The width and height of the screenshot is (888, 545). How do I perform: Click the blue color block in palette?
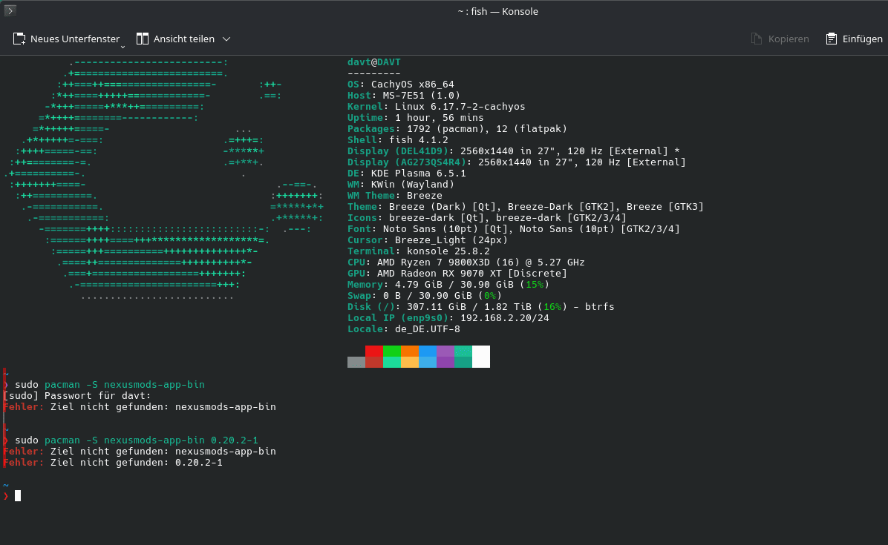pyautogui.click(x=428, y=351)
